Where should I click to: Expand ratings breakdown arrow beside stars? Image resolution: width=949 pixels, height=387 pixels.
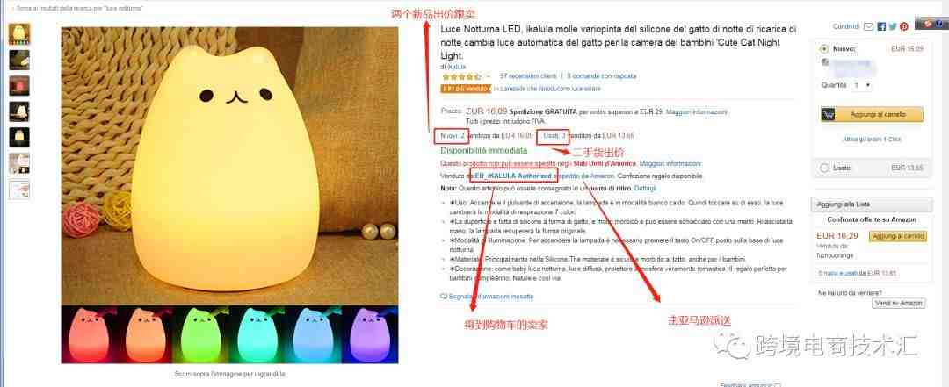488,77
